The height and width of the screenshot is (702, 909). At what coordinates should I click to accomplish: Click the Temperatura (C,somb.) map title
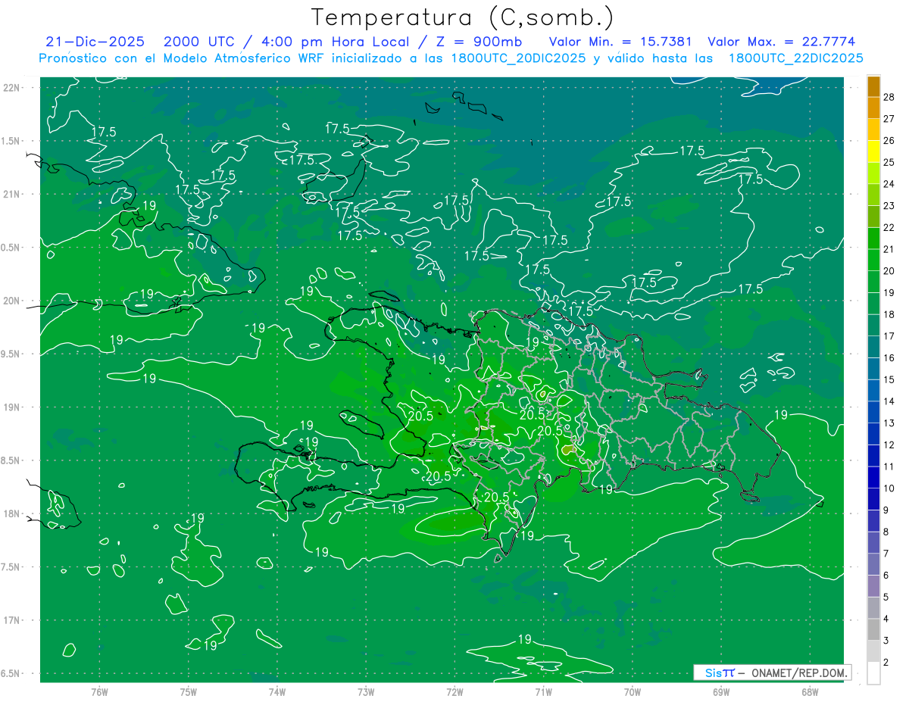point(463,17)
